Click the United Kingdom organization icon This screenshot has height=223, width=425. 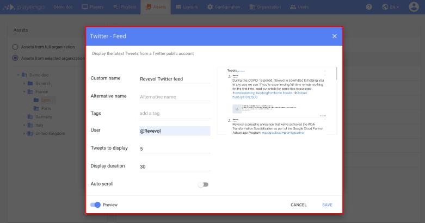coord(30,134)
